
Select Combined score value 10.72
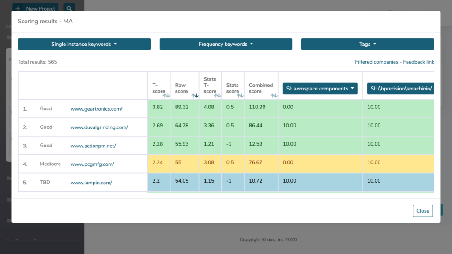tap(256, 181)
